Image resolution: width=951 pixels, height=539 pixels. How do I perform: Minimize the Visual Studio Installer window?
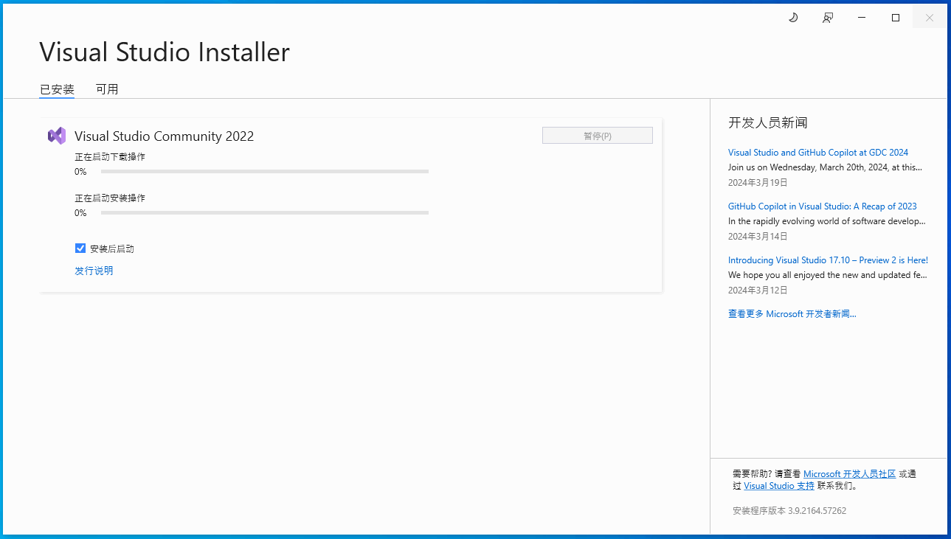tap(862, 18)
